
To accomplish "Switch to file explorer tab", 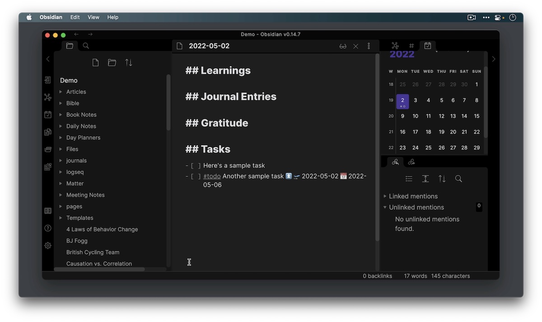I will pyautogui.click(x=70, y=46).
